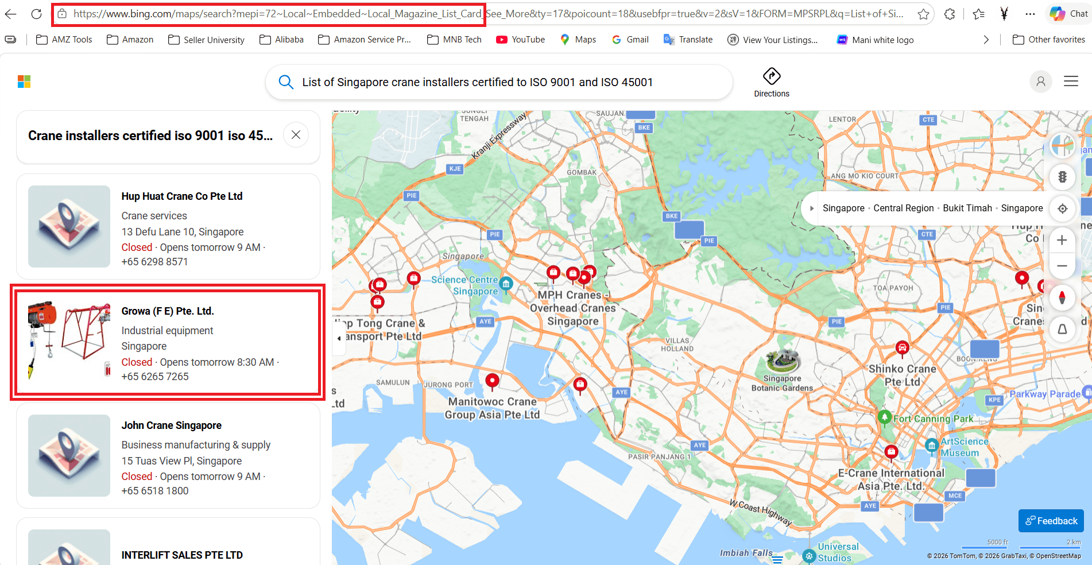Bookmark this page with the star icon
Image resolution: width=1092 pixels, height=565 pixels.
pos(923,14)
